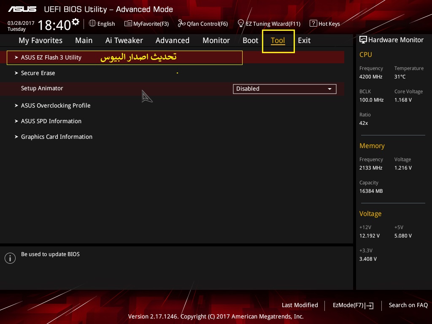Click the Qfan Control fan icon
Image resolution: width=432 pixels, height=324 pixels.
(x=181, y=24)
